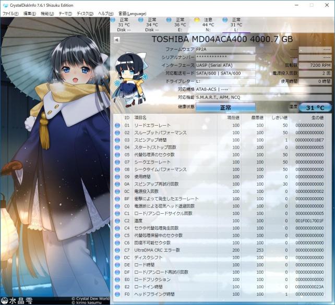Click the 項目名 column header
Viewport: 335px width, 305px height.
tap(140, 118)
